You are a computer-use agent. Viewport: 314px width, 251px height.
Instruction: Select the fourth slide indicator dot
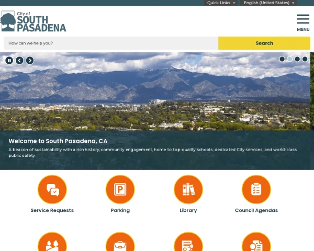click(305, 59)
